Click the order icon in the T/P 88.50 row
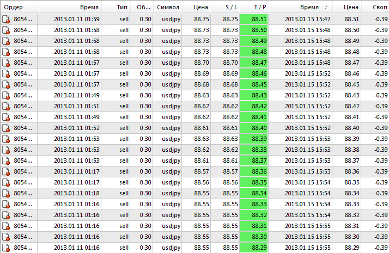The width and height of the screenshot is (389, 253). point(6,30)
